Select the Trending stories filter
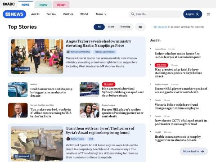Viewport: 216px width, 162px height. tap(125, 27)
